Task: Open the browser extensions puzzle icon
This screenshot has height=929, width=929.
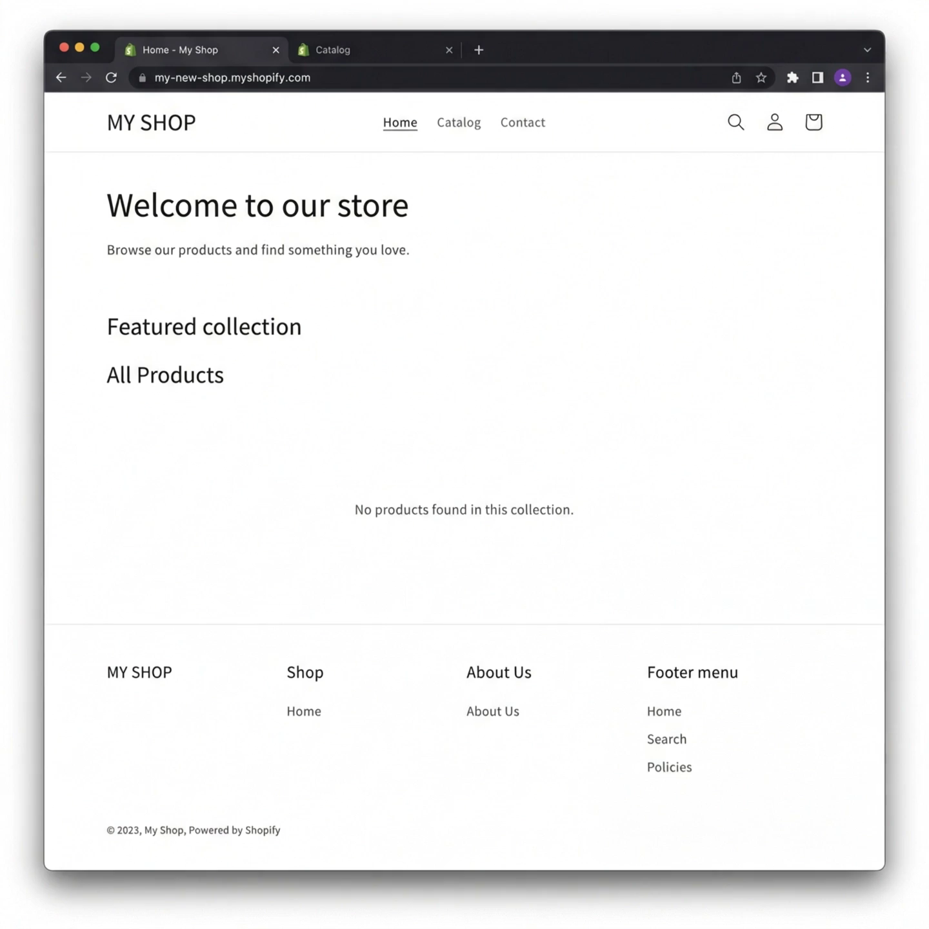Action: (792, 77)
